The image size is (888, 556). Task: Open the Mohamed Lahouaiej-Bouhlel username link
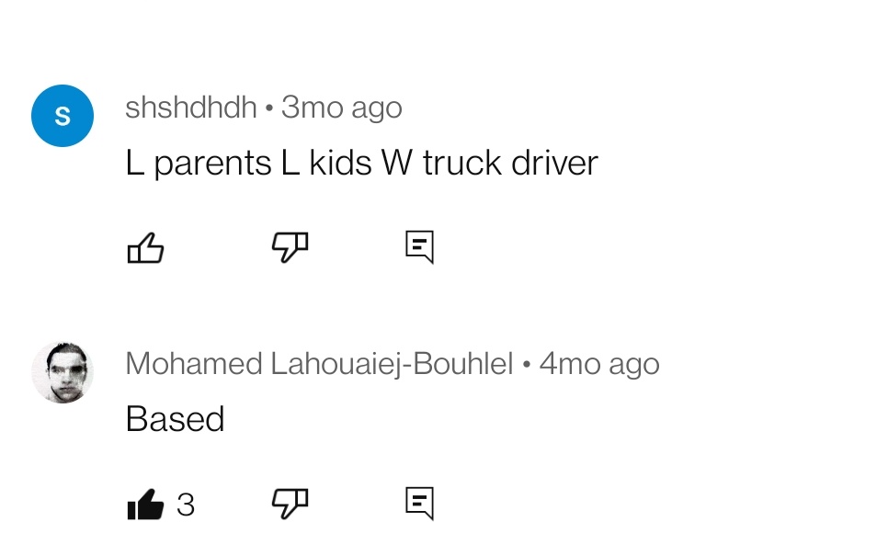click(x=319, y=364)
